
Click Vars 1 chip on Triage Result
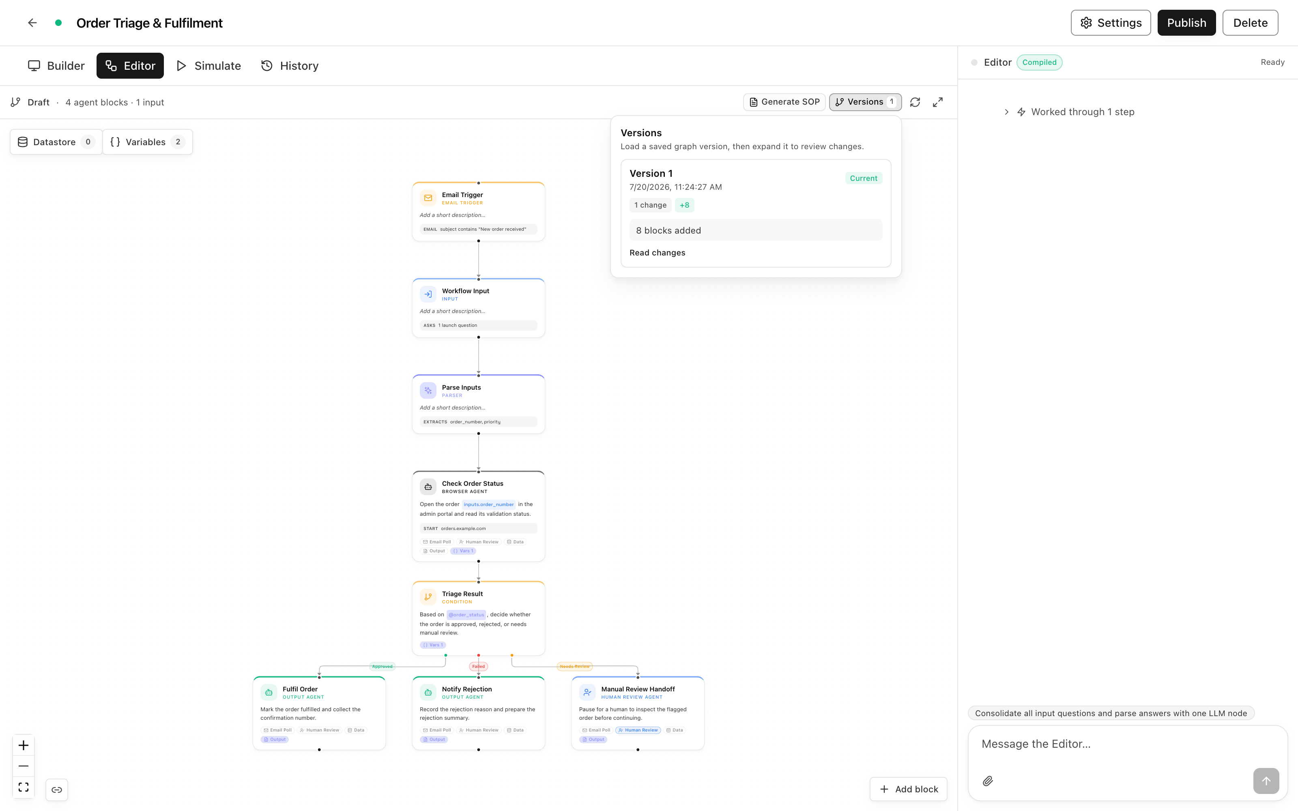point(433,645)
